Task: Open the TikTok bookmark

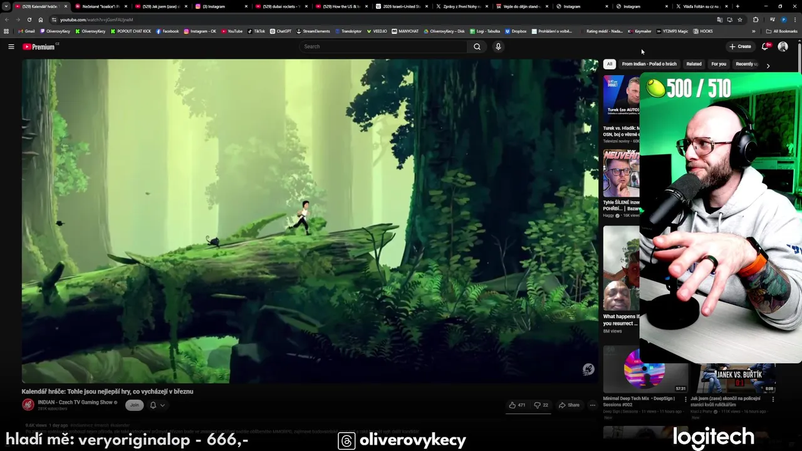Action: 256,31
